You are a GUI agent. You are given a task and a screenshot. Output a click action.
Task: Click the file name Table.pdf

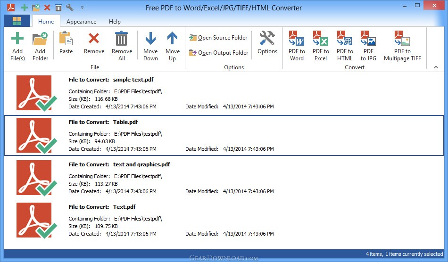click(x=125, y=122)
